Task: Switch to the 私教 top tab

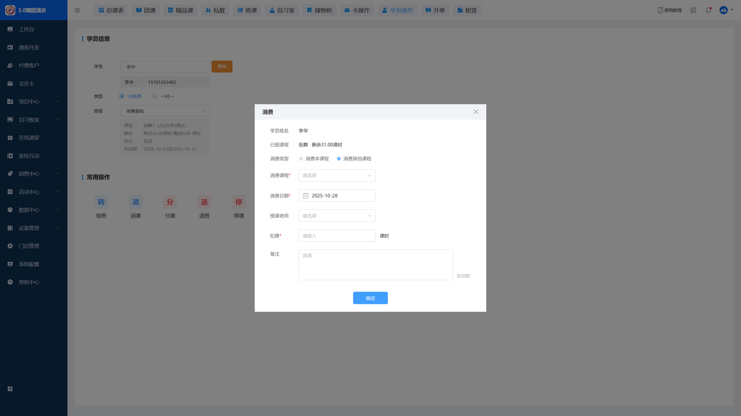Action: 215,10
